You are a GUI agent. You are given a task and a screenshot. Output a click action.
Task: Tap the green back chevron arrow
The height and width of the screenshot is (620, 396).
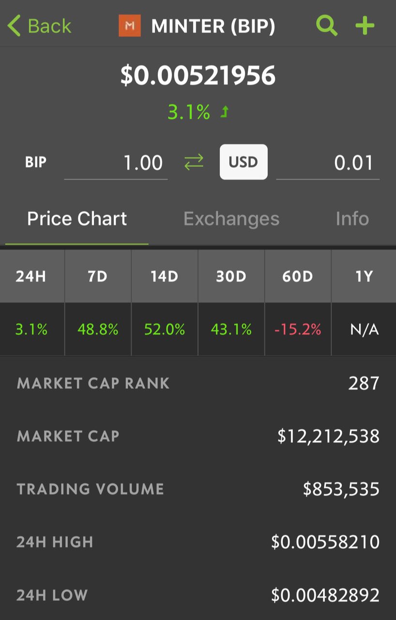point(14,26)
